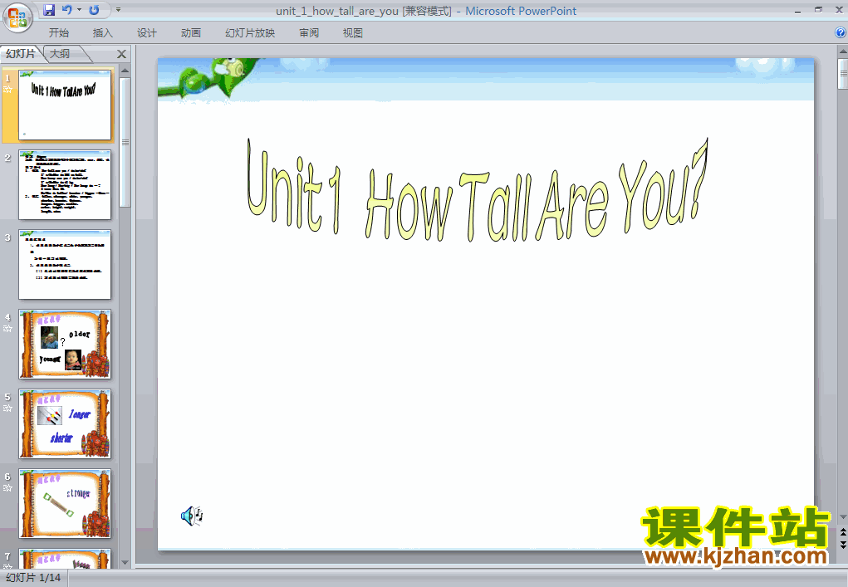This screenshot has width=848, height=587.
Task: Go to next slide double-arrow button
Action: (x=842, y=545)
